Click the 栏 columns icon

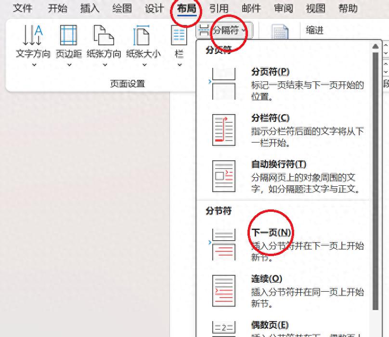coord(179,36)
